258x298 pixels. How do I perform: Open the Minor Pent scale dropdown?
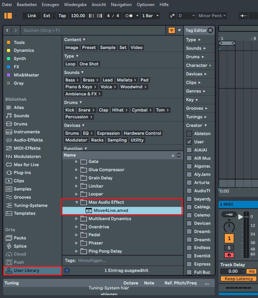coord(212,16)
